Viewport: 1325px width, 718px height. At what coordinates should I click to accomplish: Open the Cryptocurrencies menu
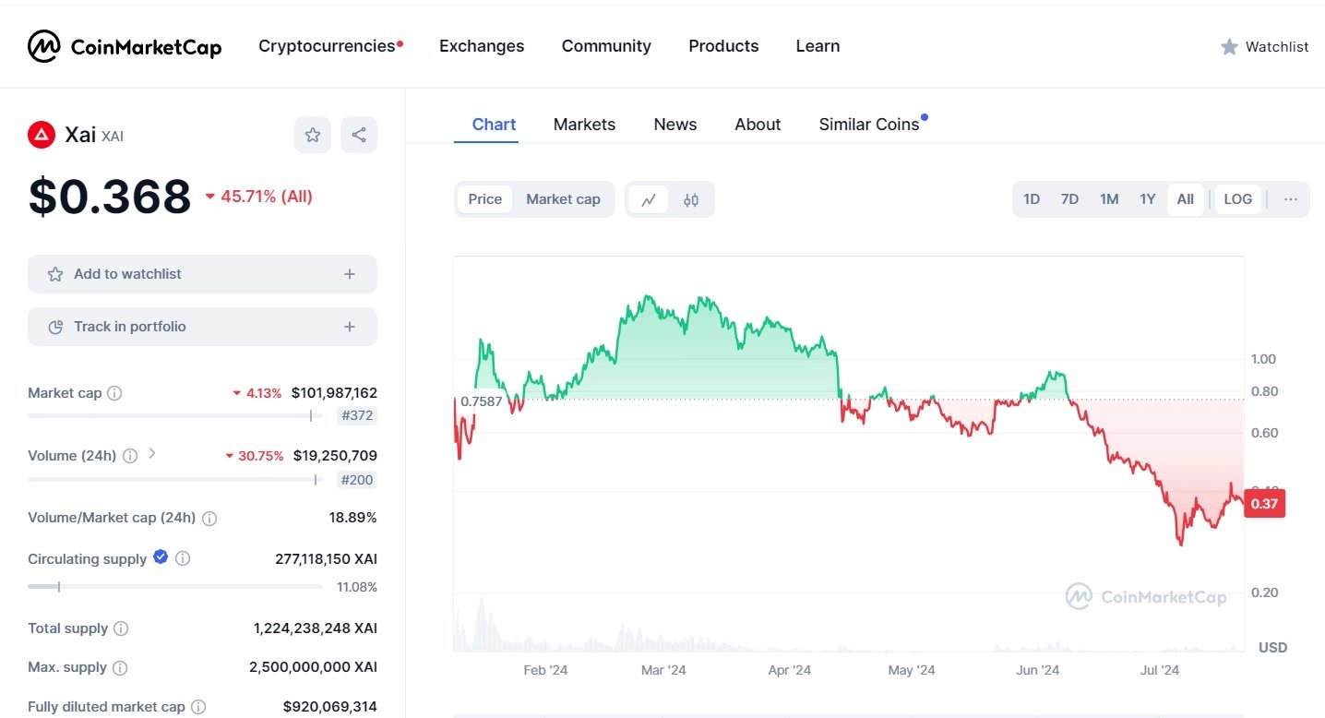[x=327, y=46]
